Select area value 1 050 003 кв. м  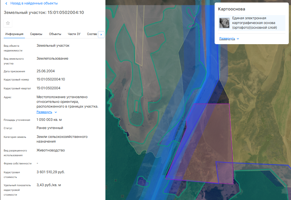[49, 120]
